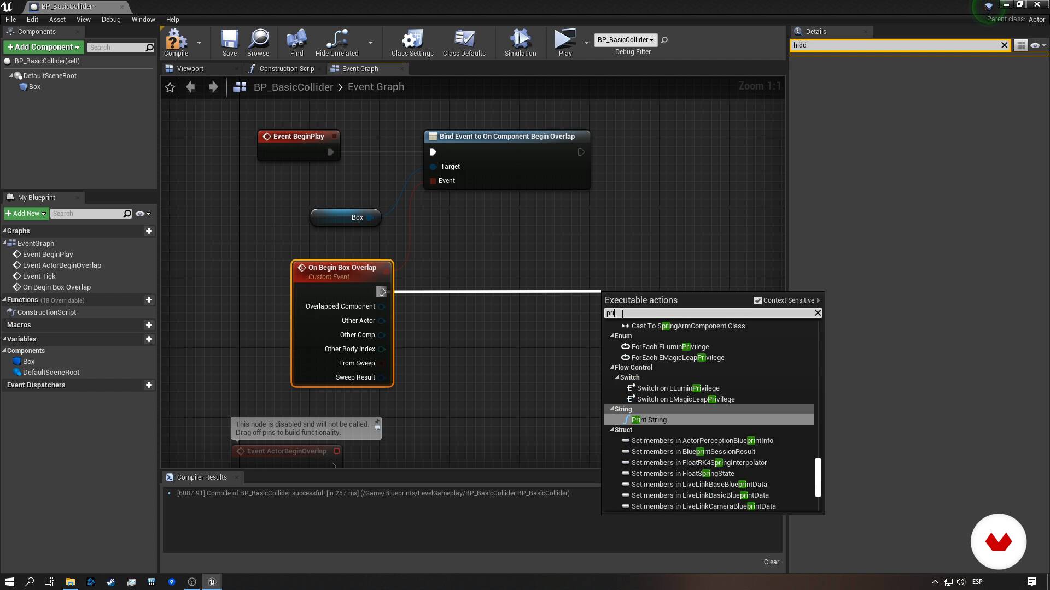
Task: Click the disabled node comment pin toggle
Action: tap(377, 422)
